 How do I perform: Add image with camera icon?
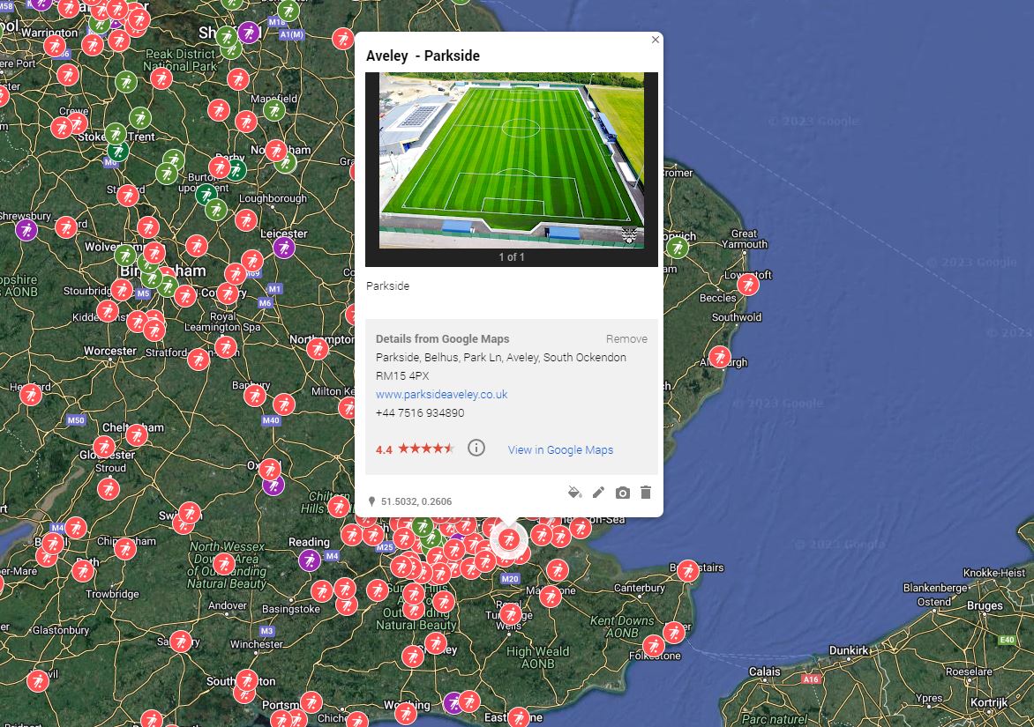click(623, 493)
